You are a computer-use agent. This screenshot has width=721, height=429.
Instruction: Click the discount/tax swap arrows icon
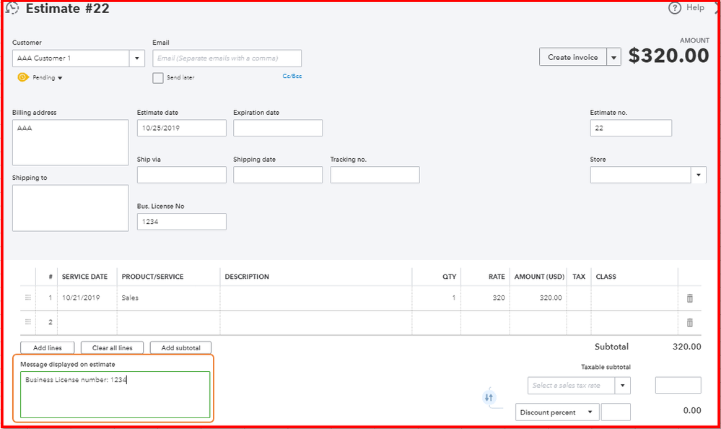click(x=489, y=397)
